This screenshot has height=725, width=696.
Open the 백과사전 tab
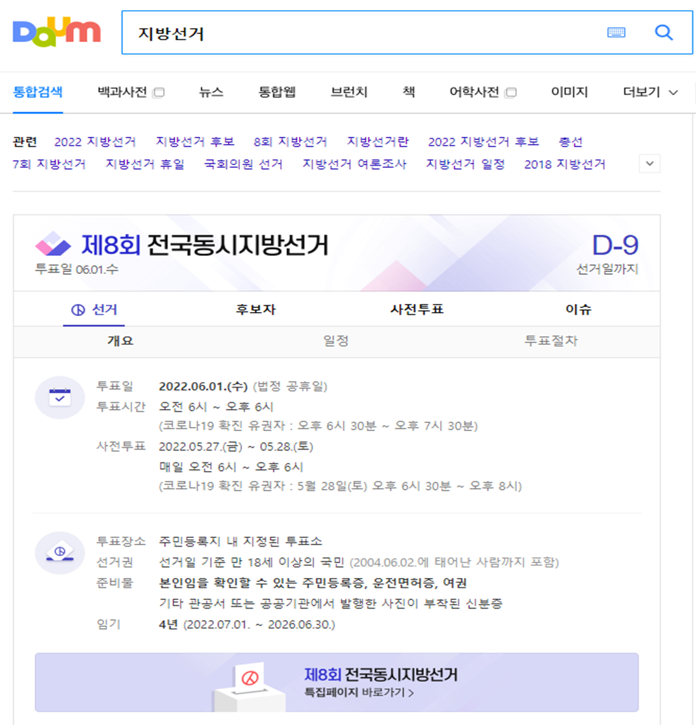click(x=122, y=92)
